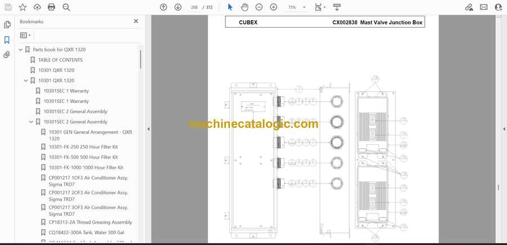Show the page thumbnails panel
Screen dimensions: 507x245
pos(7,25)
